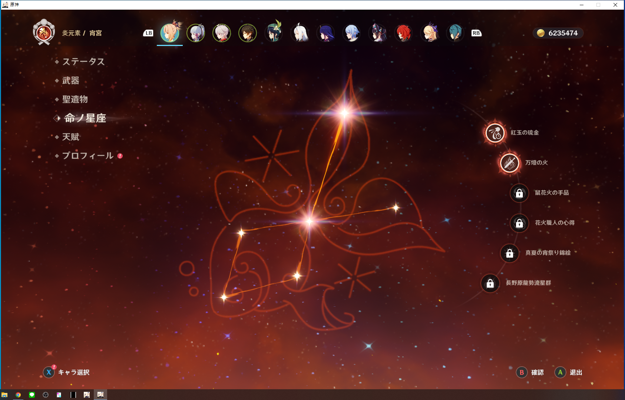The width and height of the screenshot is (625, 400).
Task: Select the Yoimiya character portrait
Action: click(170, 33)
